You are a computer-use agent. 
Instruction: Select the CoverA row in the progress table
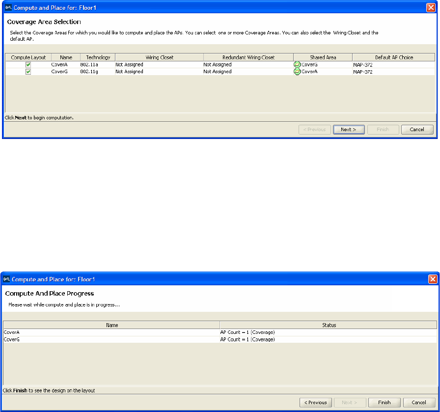point(111,332)
